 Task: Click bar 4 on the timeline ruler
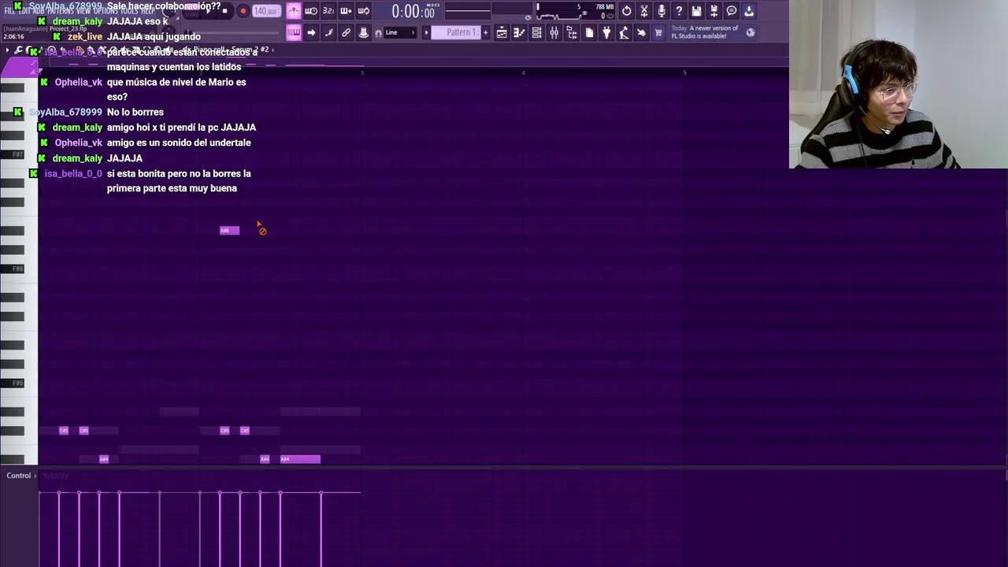(x=523, y=72)
